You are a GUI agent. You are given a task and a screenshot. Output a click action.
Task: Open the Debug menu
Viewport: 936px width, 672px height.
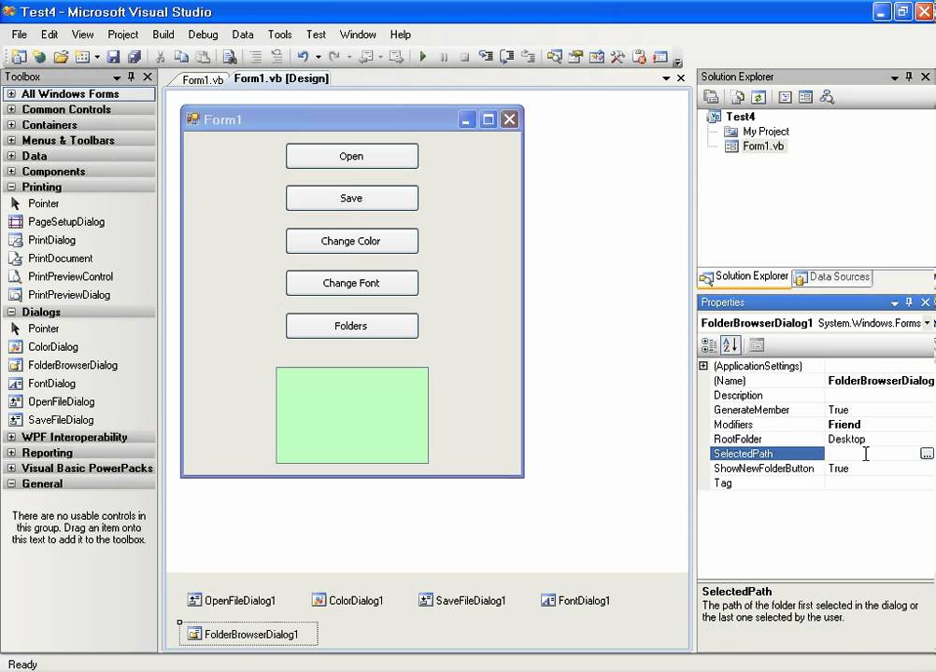[x=203, y=35]
